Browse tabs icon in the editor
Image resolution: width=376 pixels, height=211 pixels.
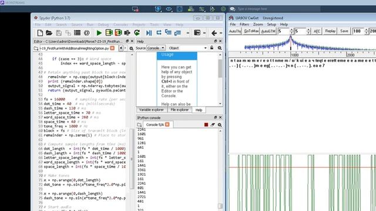(36, 48)
